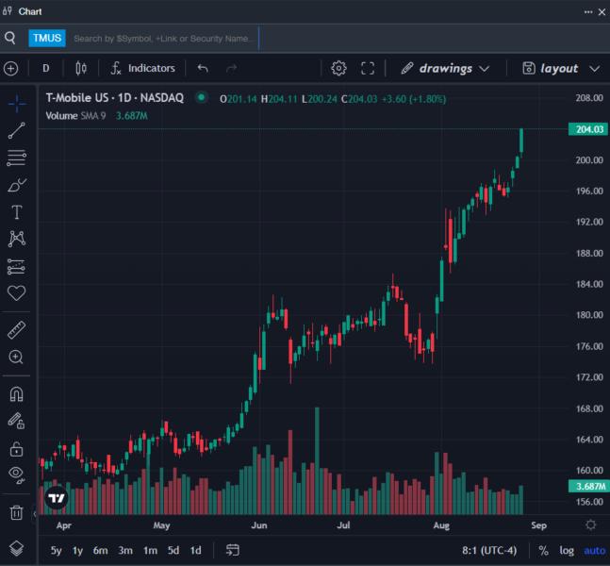Select the 1d time range
Image resolution: width=610 pixels, height=566 pixels.
pyautogui.click(x=196, y=550)
